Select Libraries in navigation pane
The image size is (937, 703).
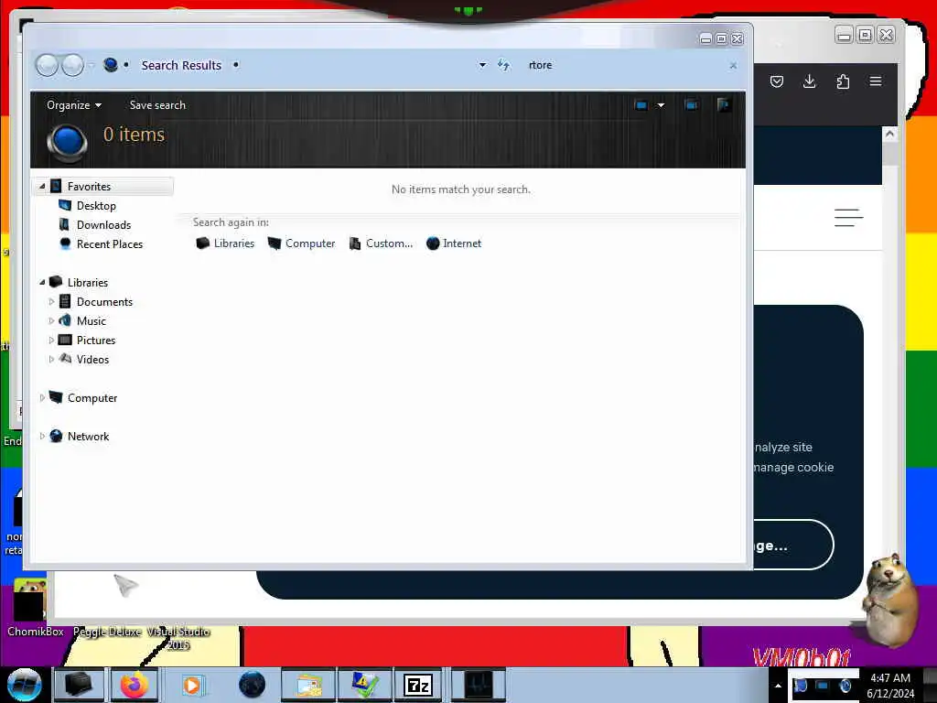point(88,282)
